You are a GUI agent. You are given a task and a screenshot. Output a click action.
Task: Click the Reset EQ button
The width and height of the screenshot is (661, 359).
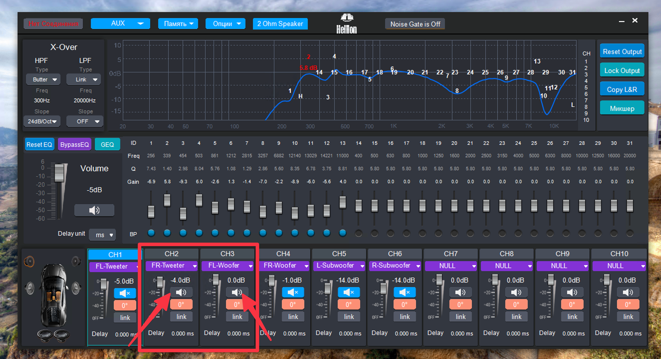coord(39,145)
